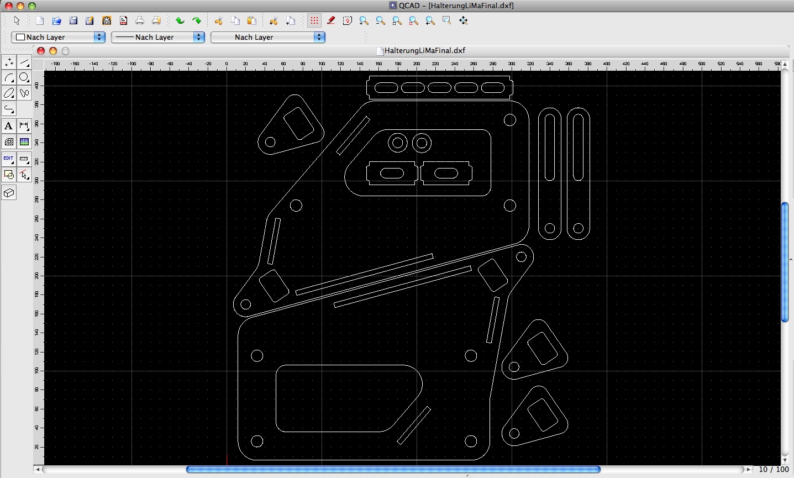Open the line type Nach Layer dropdown

[268, 37]
